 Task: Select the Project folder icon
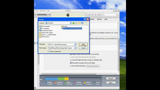pos(62,26)
